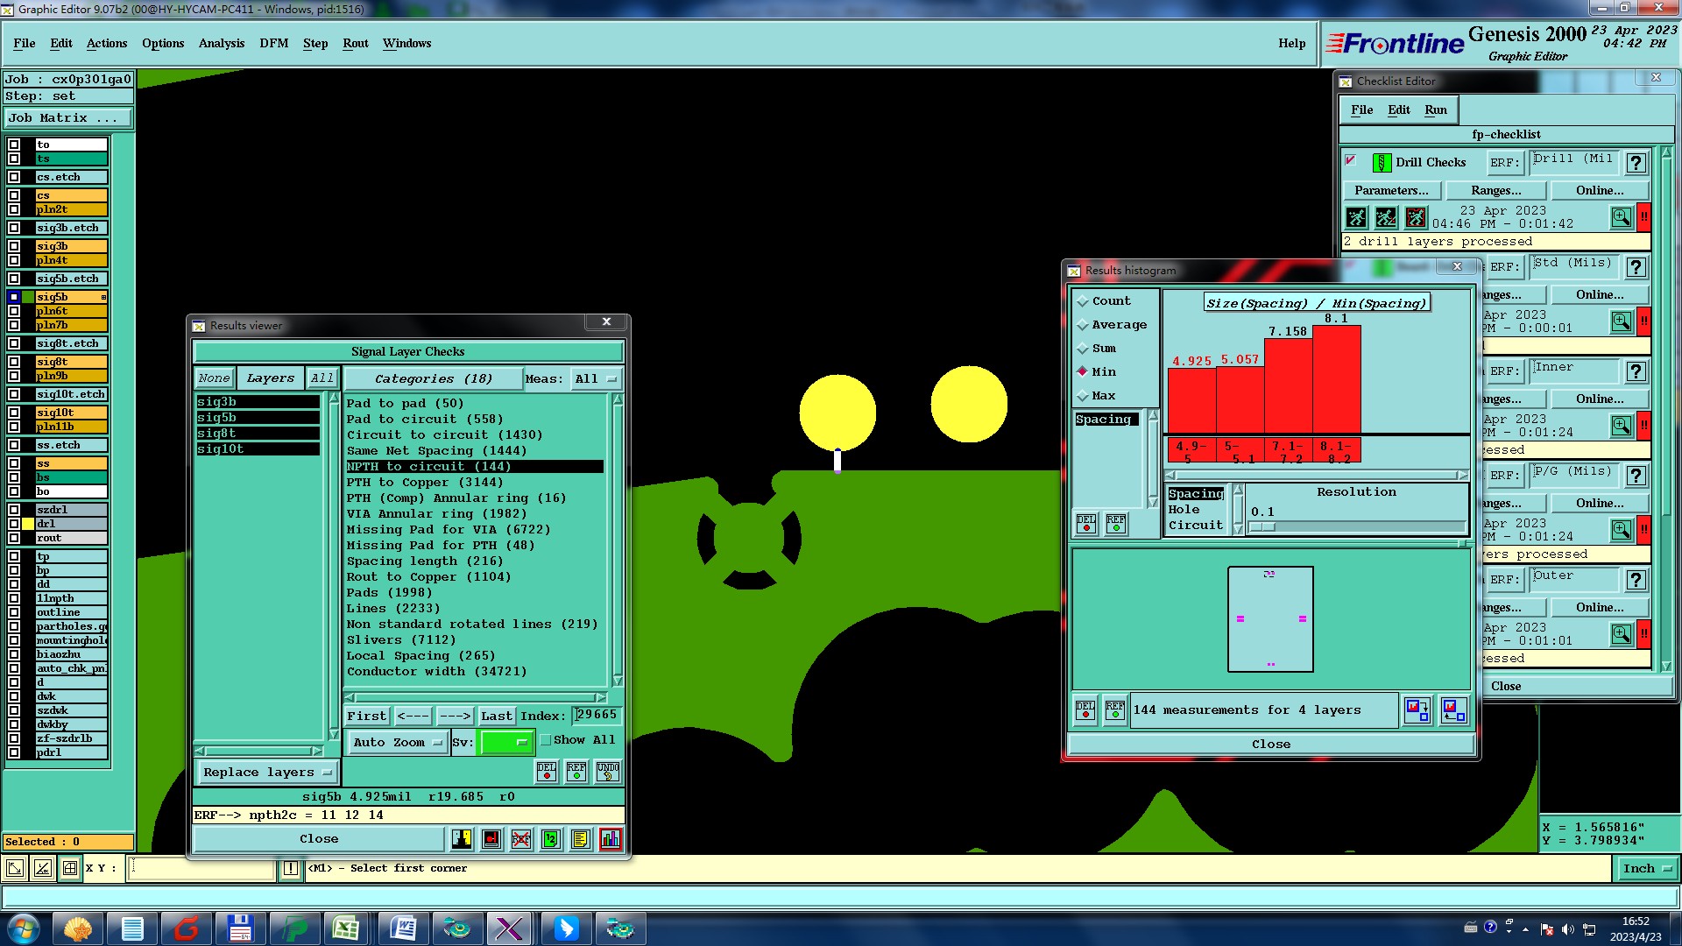1682x946 pixels.
Task: Expand the Meas All dropdown
Action: click(596, 379)
